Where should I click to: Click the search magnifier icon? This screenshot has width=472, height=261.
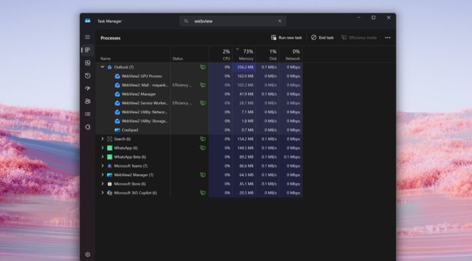[x=186, y=21]
